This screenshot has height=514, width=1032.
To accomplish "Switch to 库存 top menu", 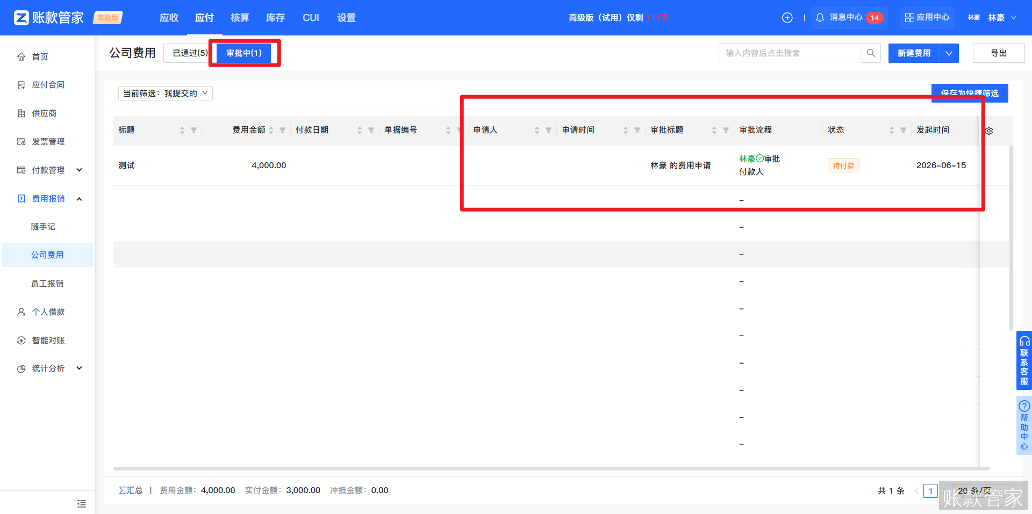I will pos(275,18).
